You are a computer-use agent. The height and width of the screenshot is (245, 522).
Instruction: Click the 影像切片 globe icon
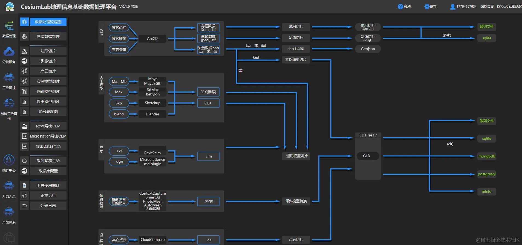(24, 61)
